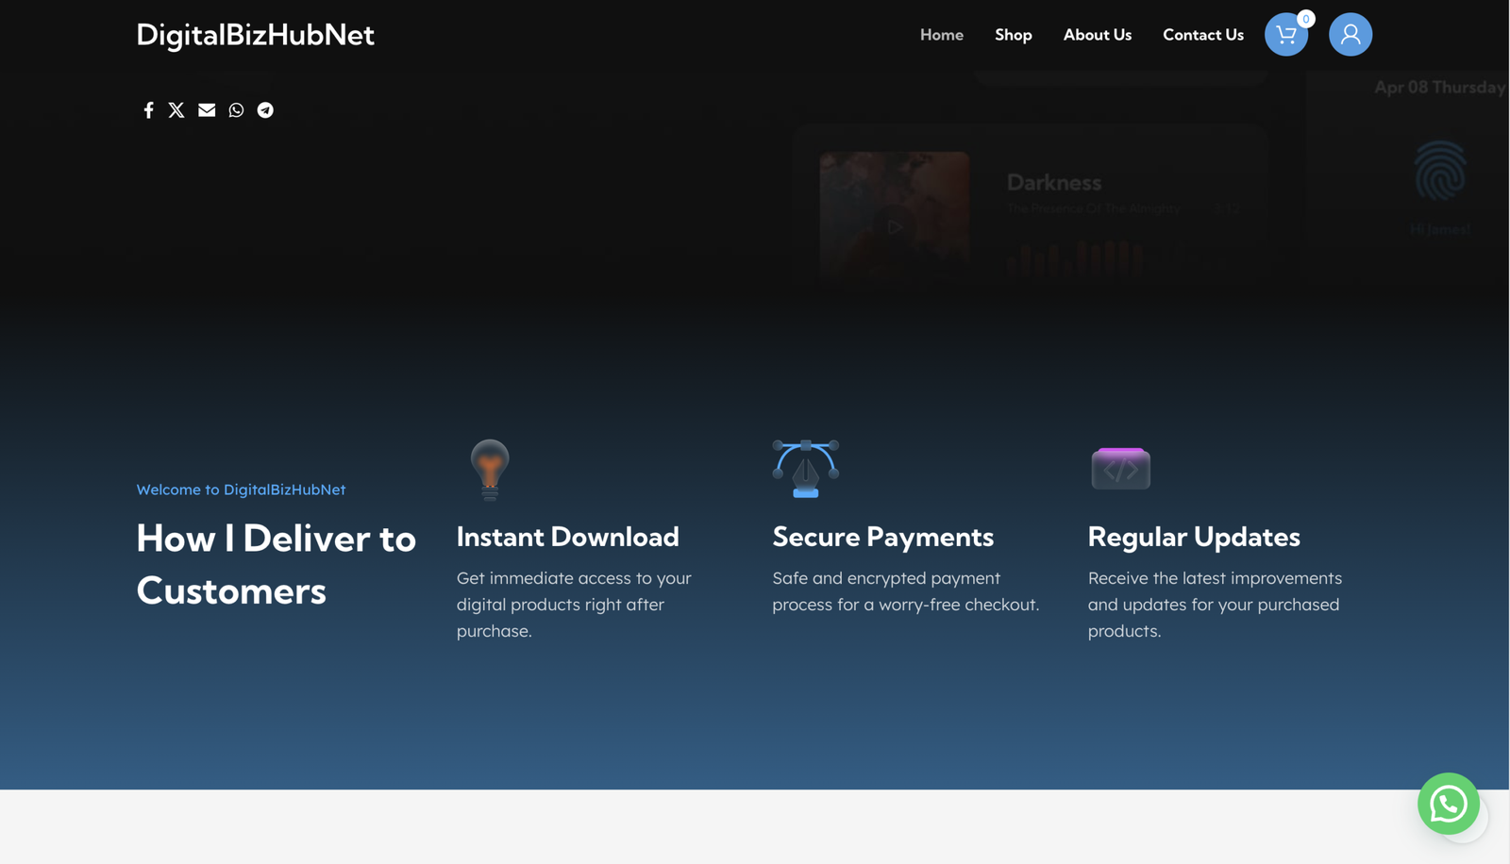Click the fingerprint icon in the hero image
This screenshot has height=864, width=1510.
pos(1439,171)
